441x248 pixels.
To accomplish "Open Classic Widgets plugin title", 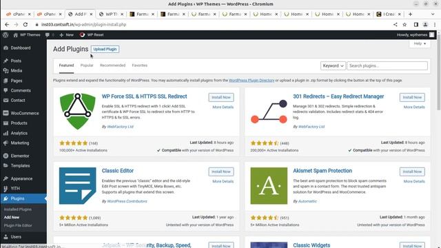I will [x=311, y=245].
